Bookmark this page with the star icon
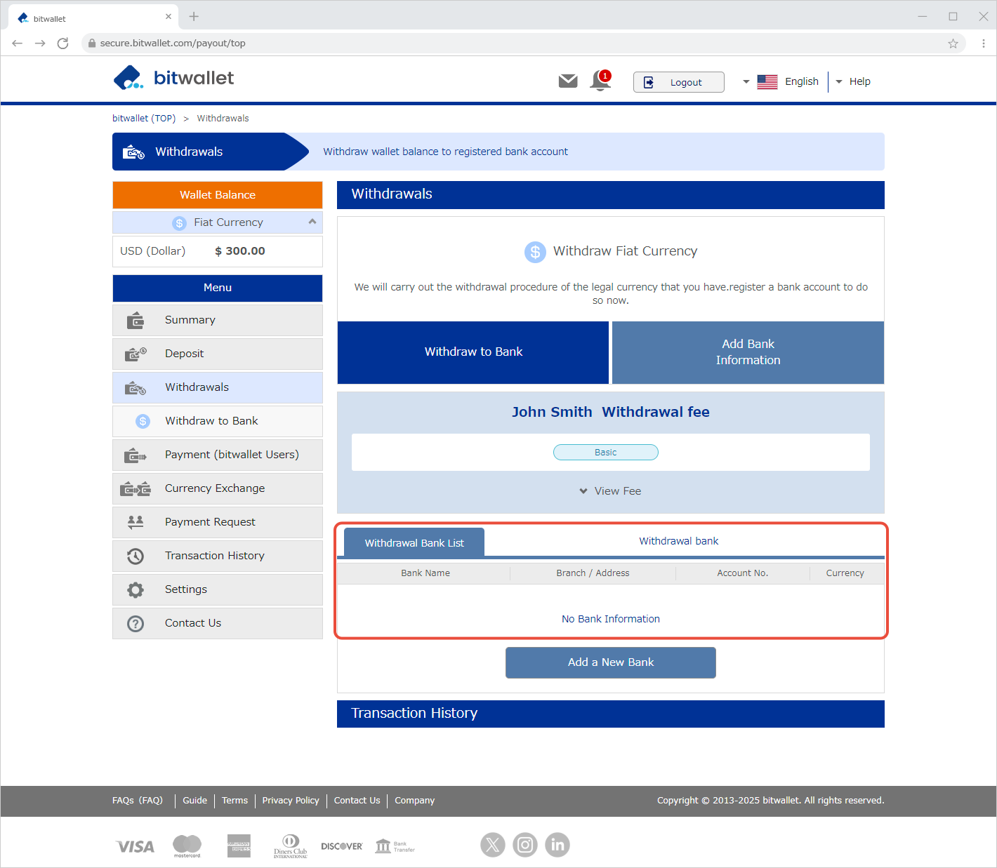This screenshot has height=868, width=997. click(953, 44)
